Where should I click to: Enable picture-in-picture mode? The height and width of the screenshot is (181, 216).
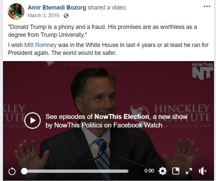point(176,171)
